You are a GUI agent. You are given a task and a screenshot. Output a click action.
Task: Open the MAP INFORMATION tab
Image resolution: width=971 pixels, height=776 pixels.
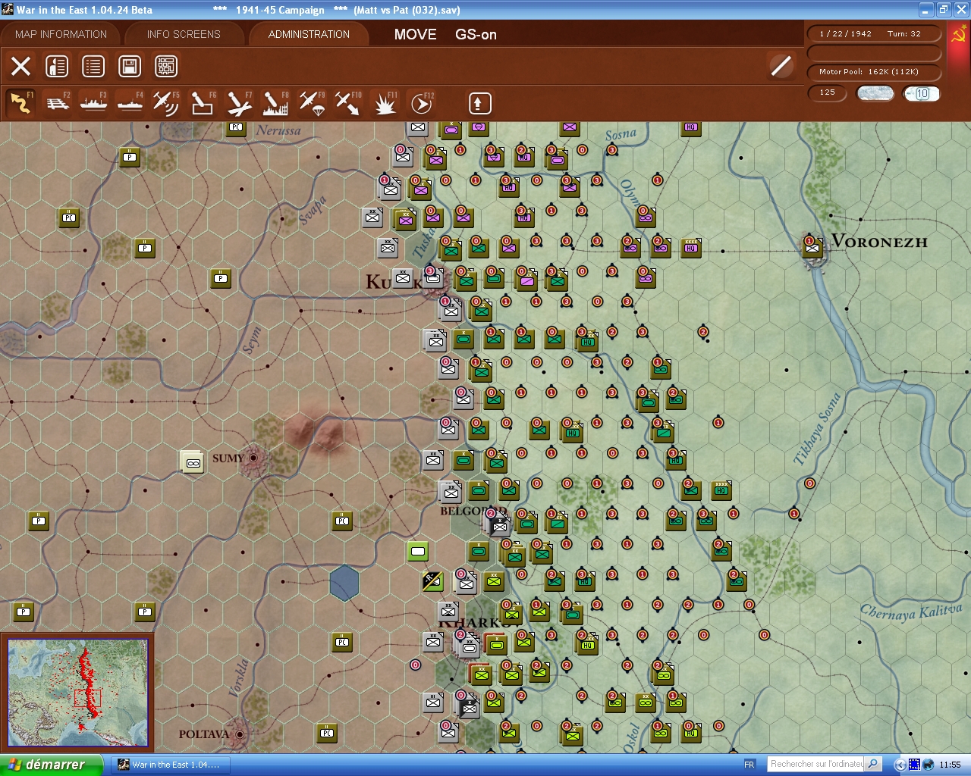tap(61, 34)
